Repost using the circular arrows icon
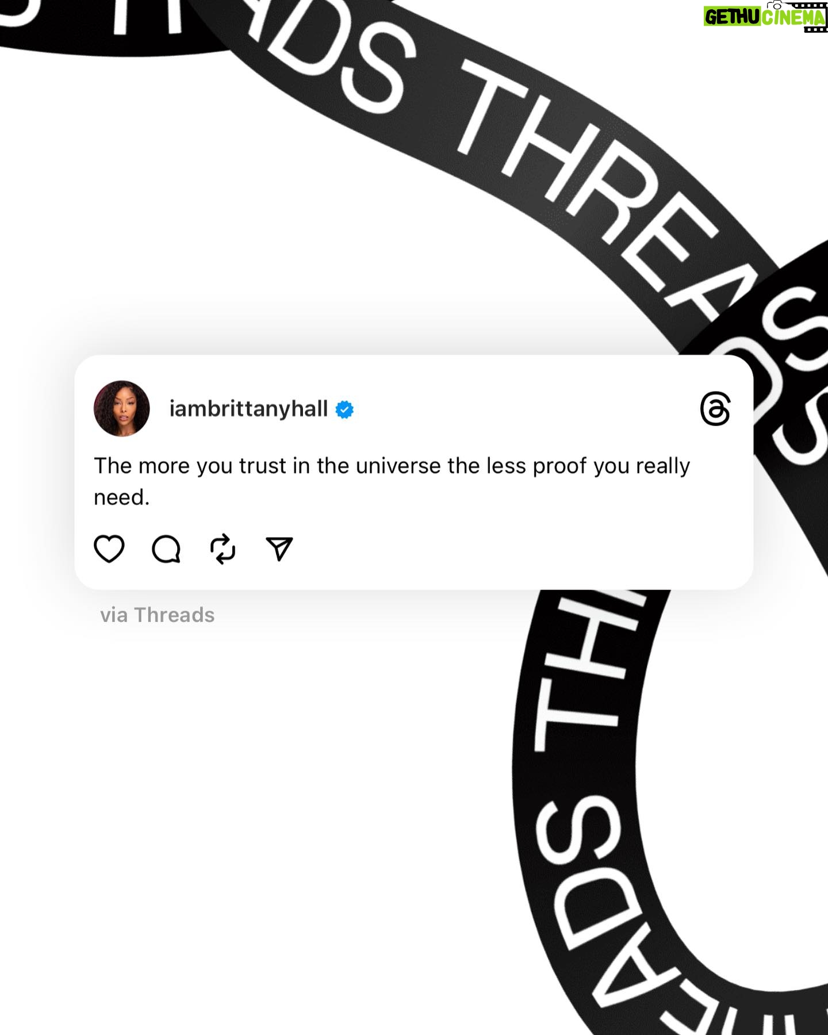The height and width of the screenshot is (1035, 828). pos(223,549)
